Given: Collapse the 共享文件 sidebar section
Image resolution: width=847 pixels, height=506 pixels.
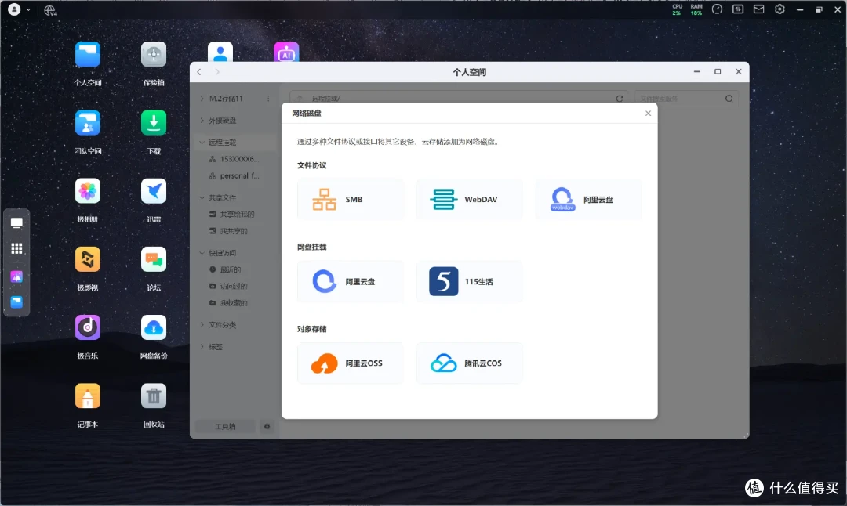Looking at the screenshot, I should tap(202, 197).
